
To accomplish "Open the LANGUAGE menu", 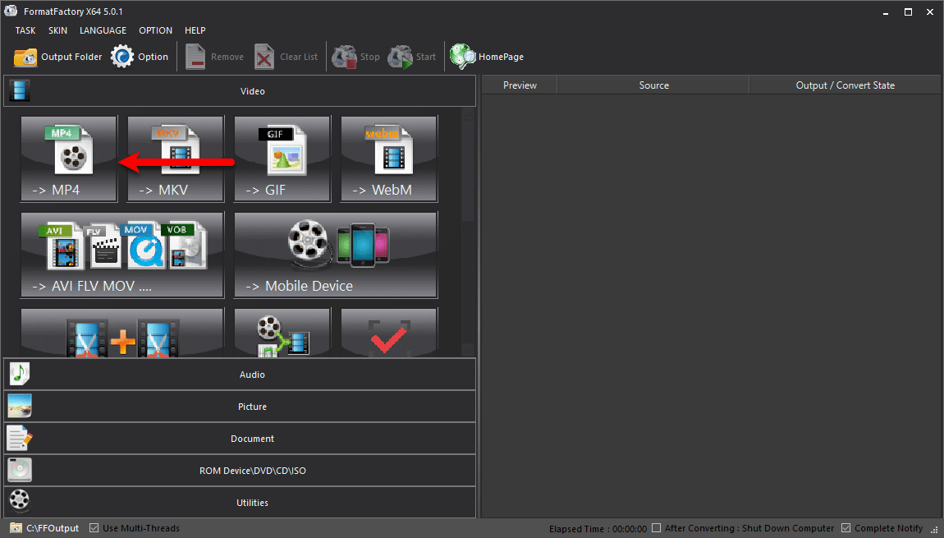I will [x=103, y=30].
